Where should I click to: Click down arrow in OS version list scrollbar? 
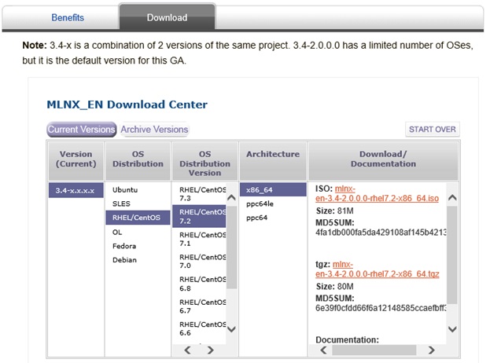[x=231, y=329]
